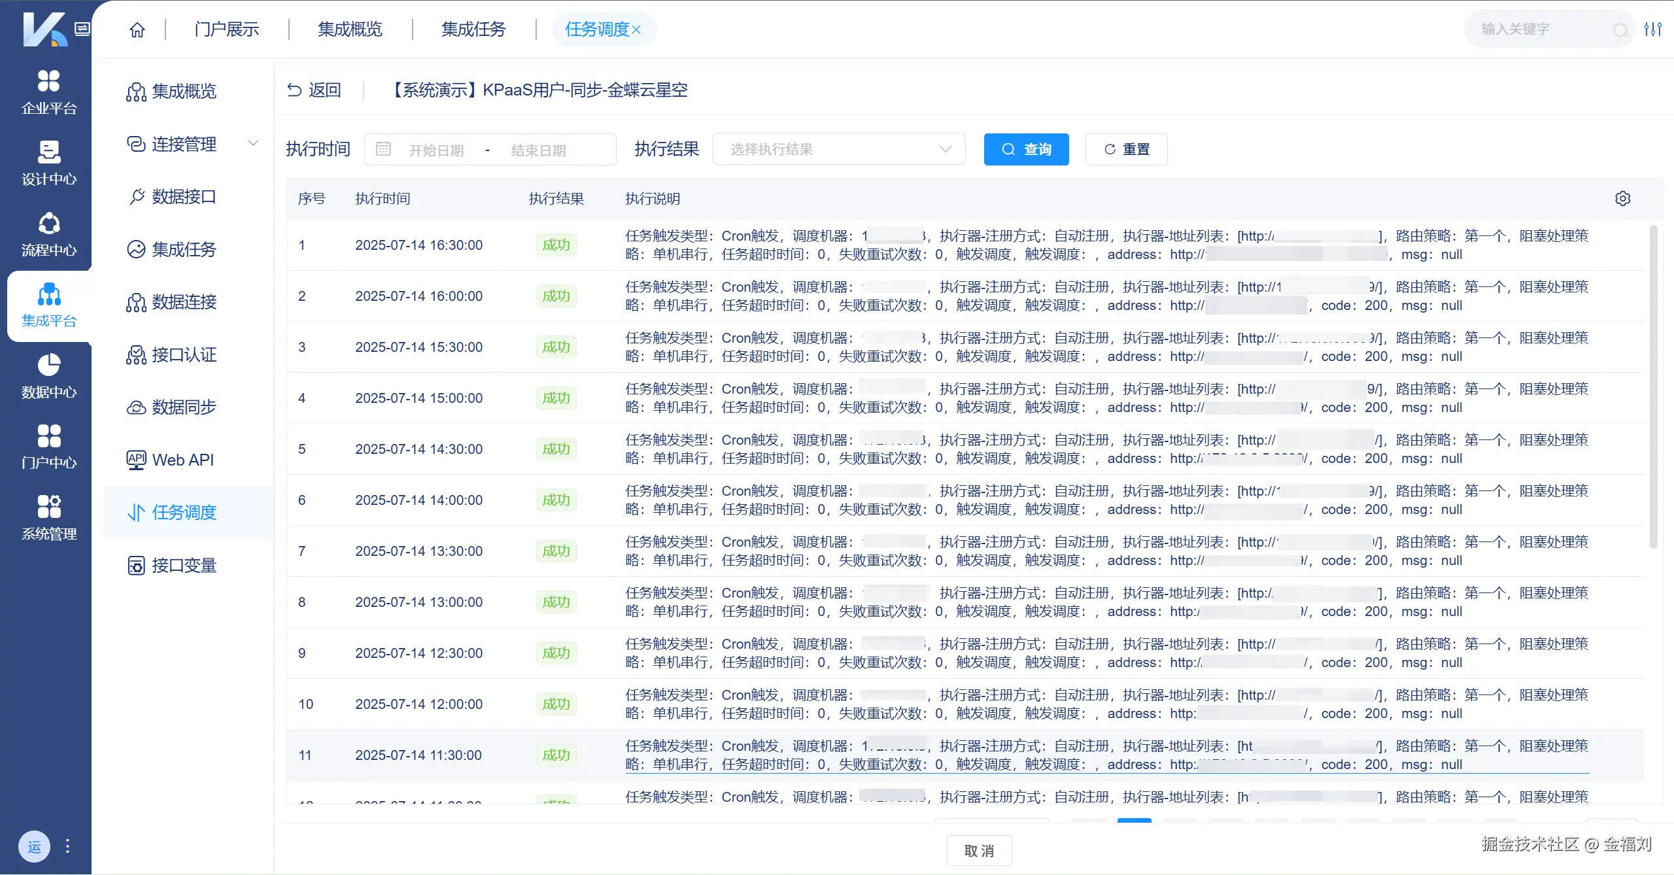1674x875 pixels.
Task: Open the 开始日期 date picker
Action: (x=436, y=149)
